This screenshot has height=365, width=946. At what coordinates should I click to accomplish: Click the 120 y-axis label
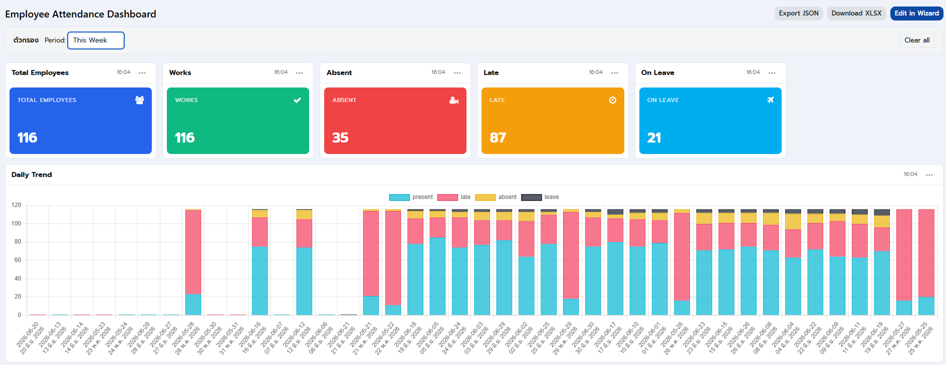[16, 205]
